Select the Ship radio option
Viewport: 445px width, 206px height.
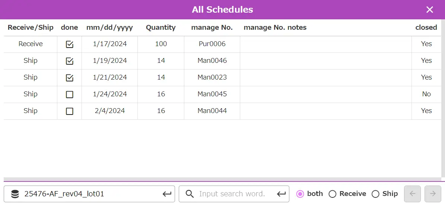[x=375, y=194]
